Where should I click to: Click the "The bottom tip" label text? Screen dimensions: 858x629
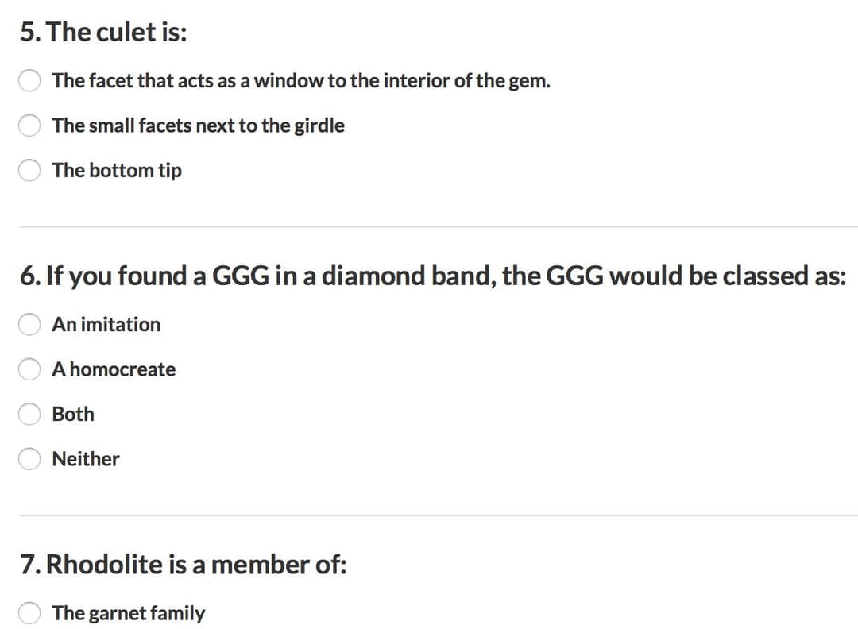(x=116, y=170)
